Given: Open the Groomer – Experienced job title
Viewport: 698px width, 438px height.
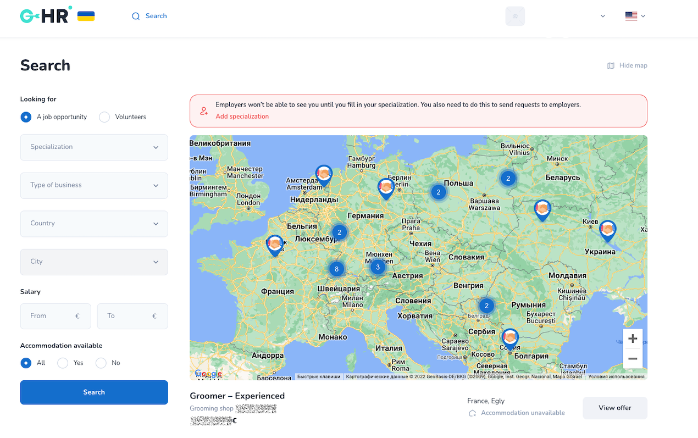Looking at the screenshot, I should coord(237,396).
